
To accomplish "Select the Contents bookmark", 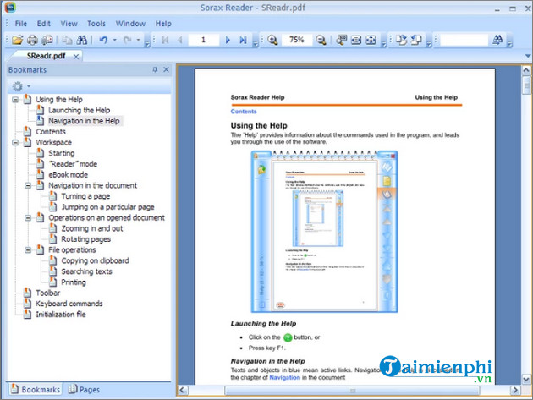I will [x=51, y=132].
